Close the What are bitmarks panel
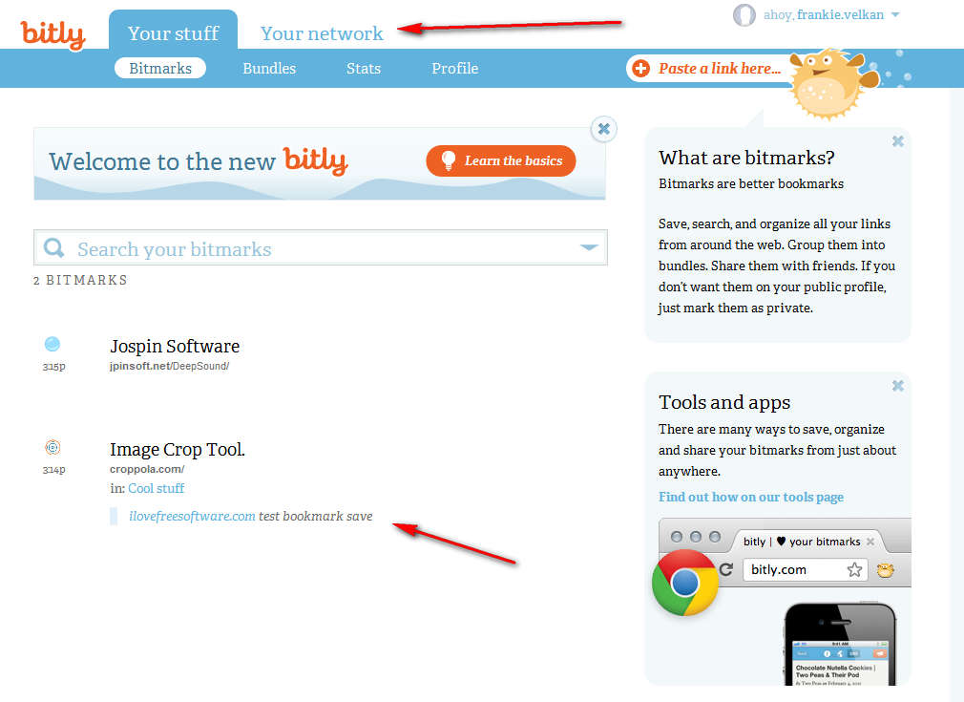Viewport: 964px width, 702px height. click(897, 141)
